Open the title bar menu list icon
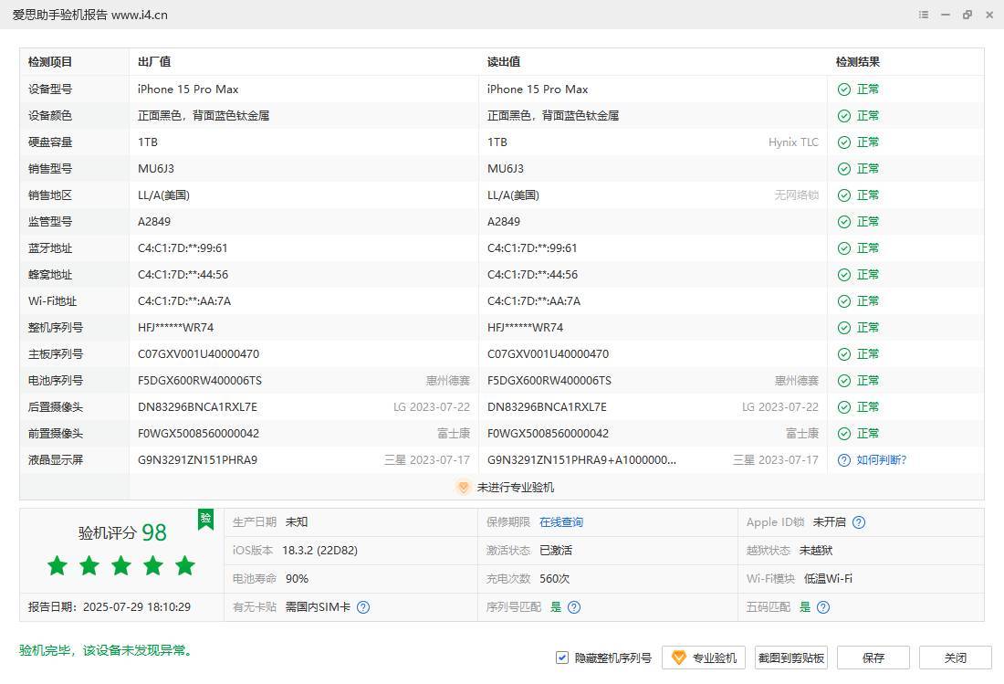1004x684 pixels. click(924, 15)
